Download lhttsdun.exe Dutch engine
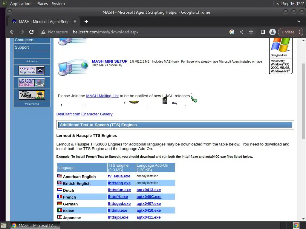Image resolution: width=306 pixels, height=229 pixels. (120, 190)
